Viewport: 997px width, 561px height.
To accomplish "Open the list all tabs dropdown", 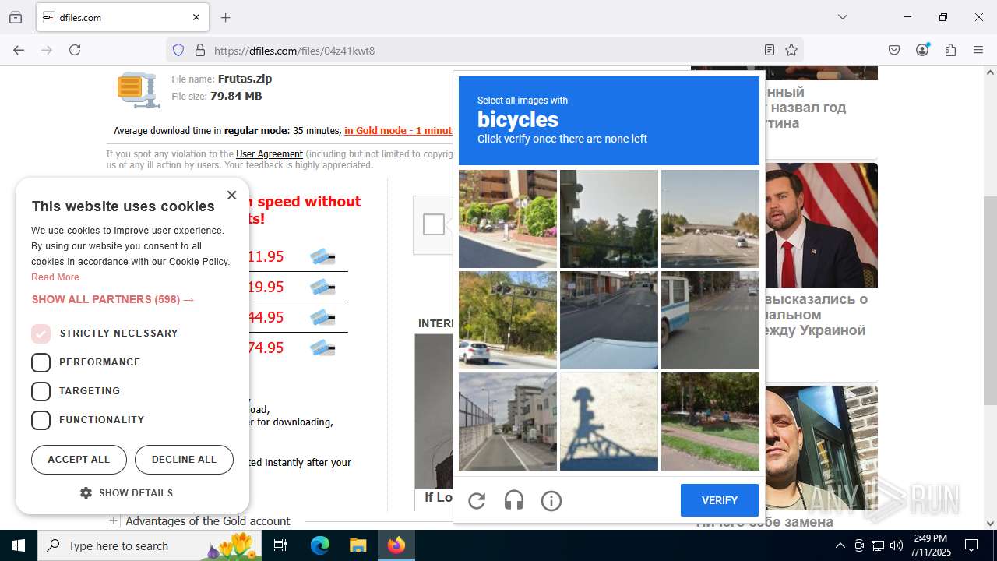I will pos(842,17).
